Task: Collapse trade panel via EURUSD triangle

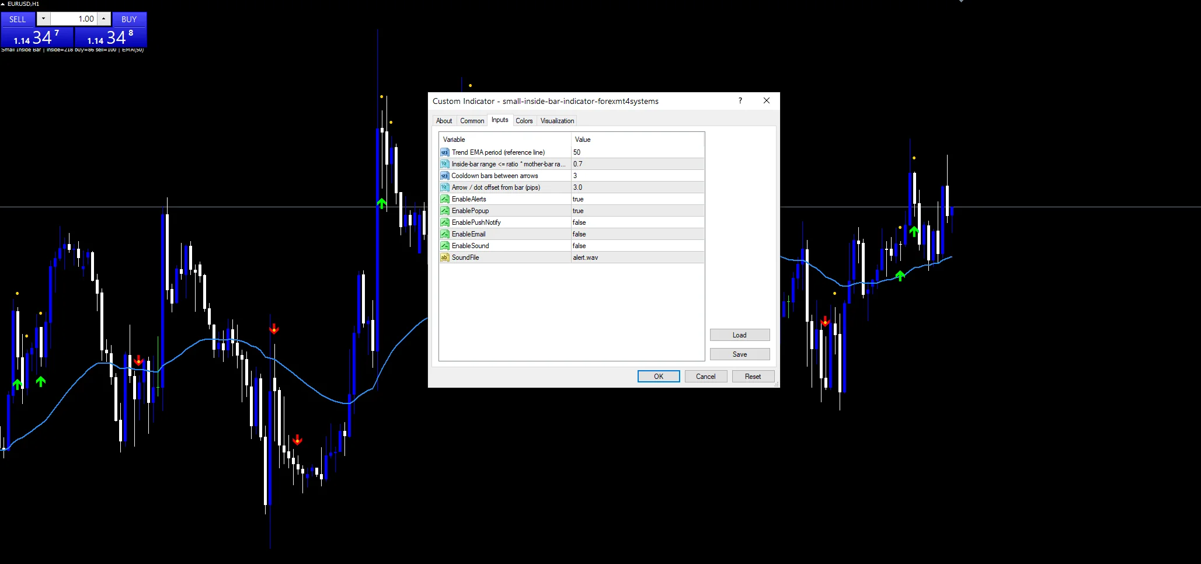Action: point(3,4)
